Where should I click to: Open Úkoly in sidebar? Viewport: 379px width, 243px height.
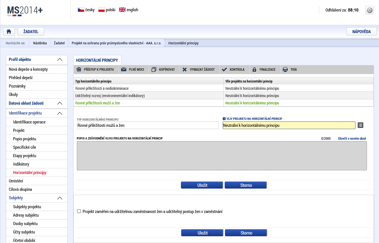[37, 95]
